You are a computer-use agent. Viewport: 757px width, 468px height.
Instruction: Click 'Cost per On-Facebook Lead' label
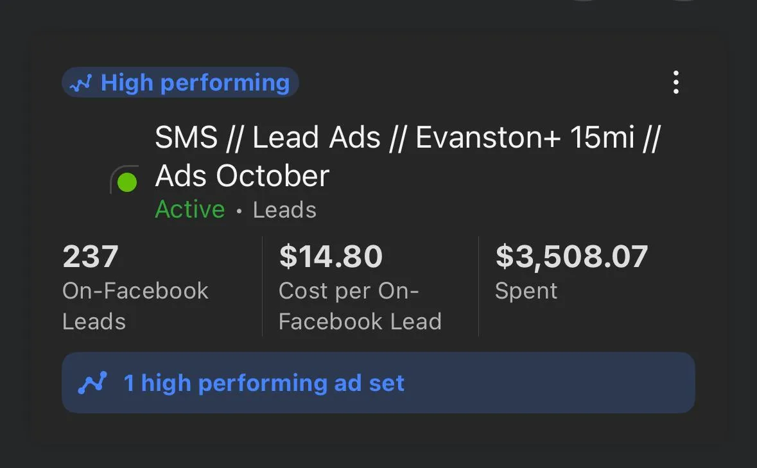pyautogui.click(x=360, y=306)
